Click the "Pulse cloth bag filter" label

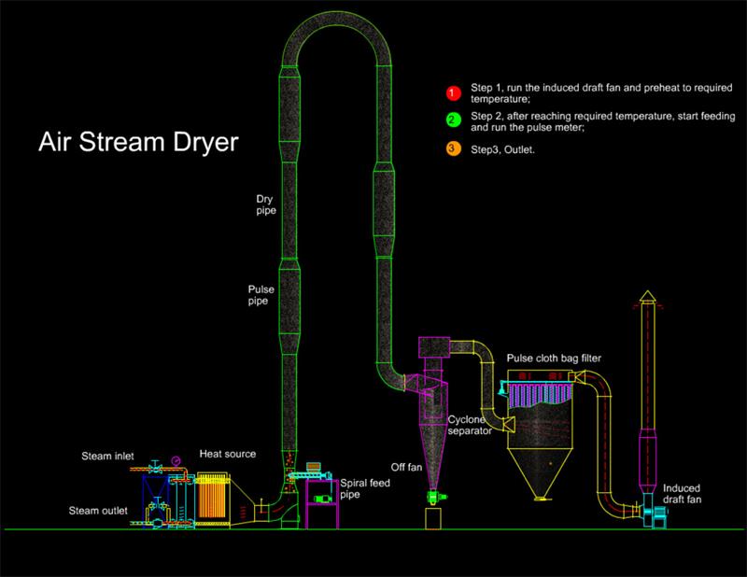(x=553, y=358)
